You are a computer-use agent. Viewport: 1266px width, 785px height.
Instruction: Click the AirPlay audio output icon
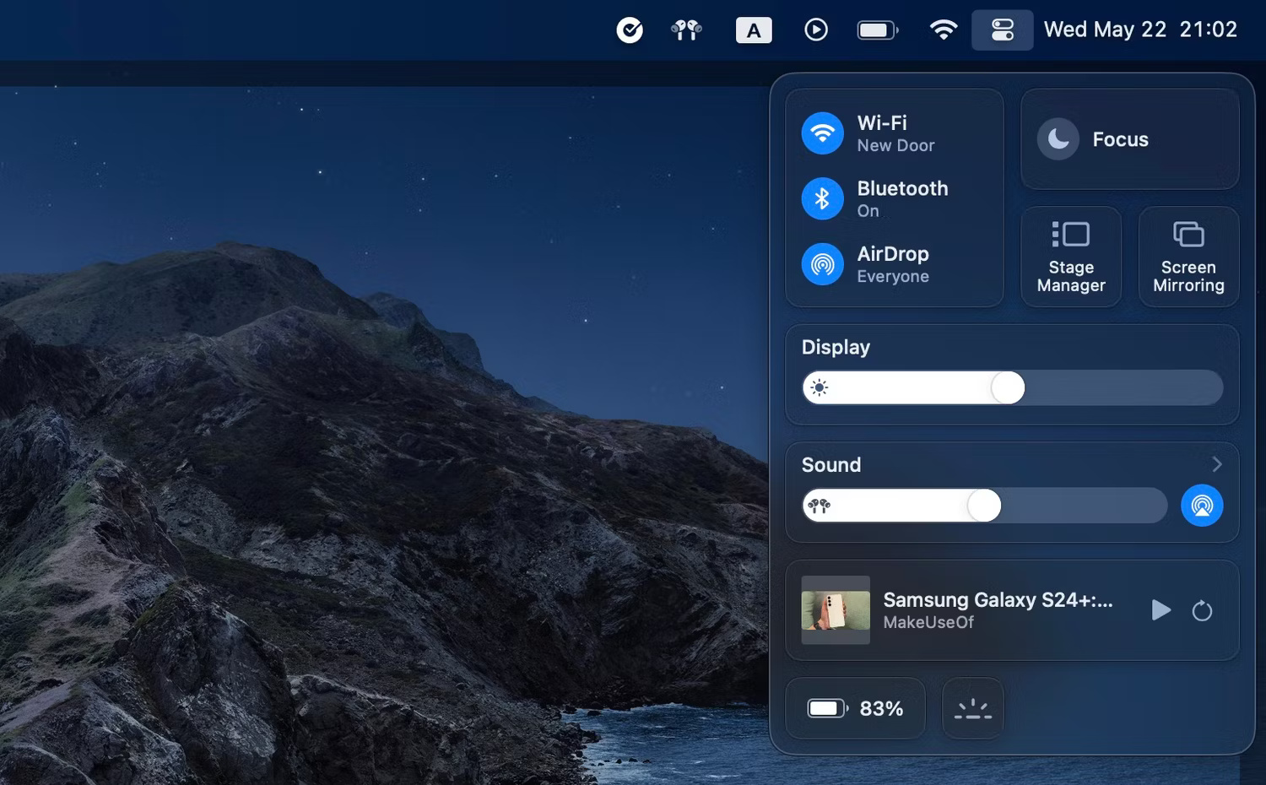(1202, 506)
